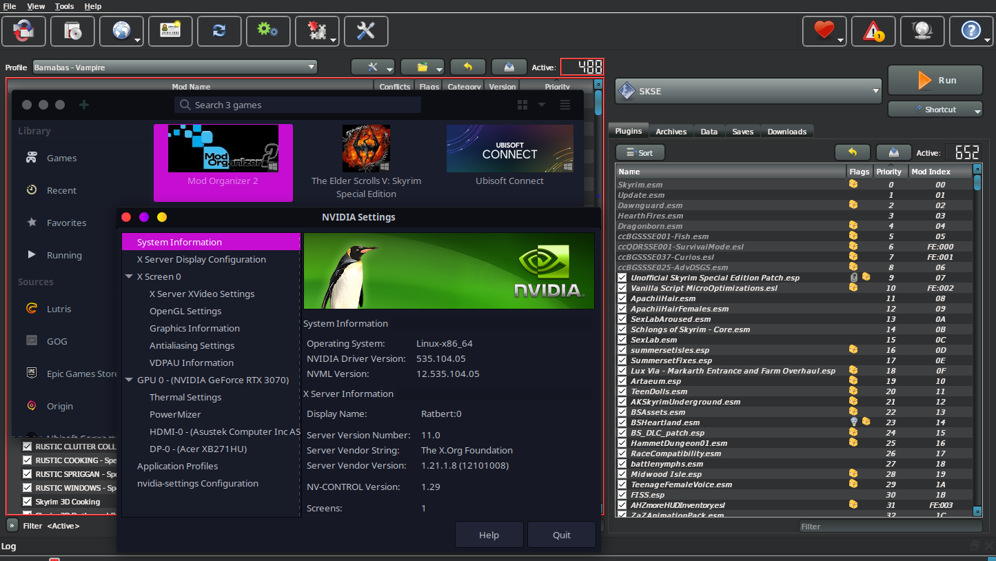
Task: Click paperclip flag on Unofficial Skyrim Patch row
Action: pos(853,277)
